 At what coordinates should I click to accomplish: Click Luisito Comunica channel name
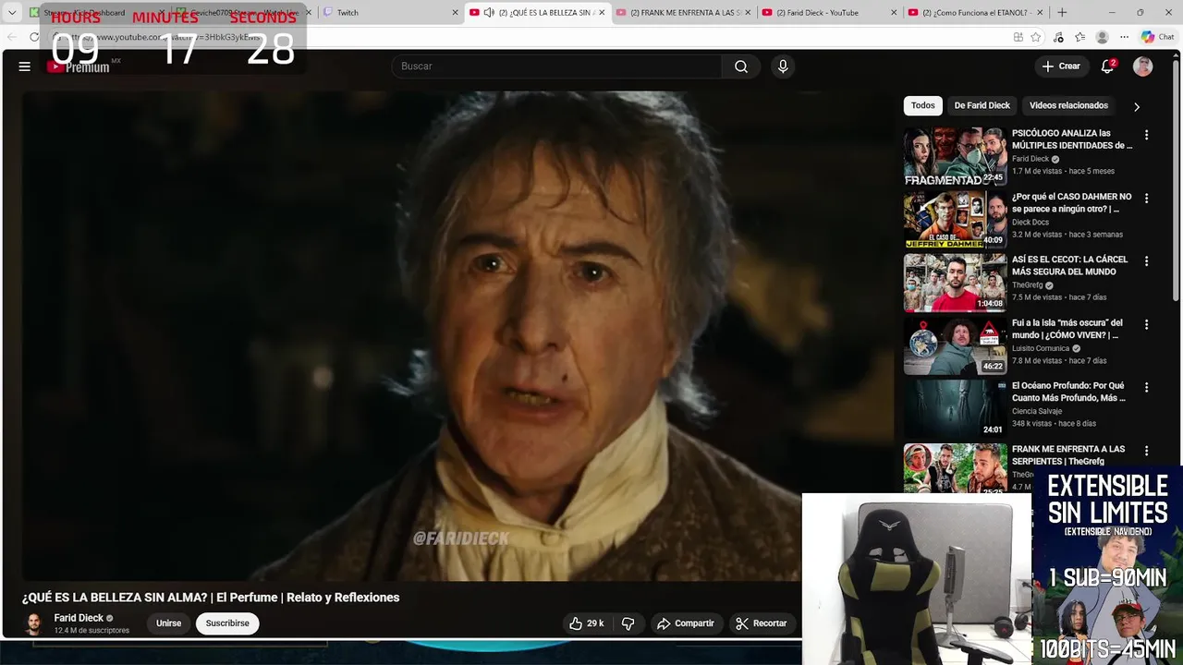click(x=1041, y=348)
